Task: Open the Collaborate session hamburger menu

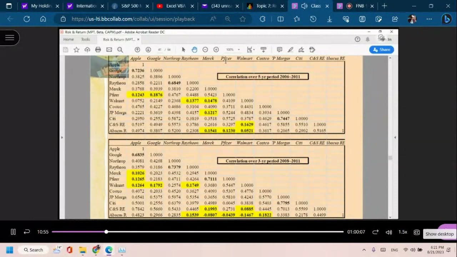Action: click(x=10, y=38)
